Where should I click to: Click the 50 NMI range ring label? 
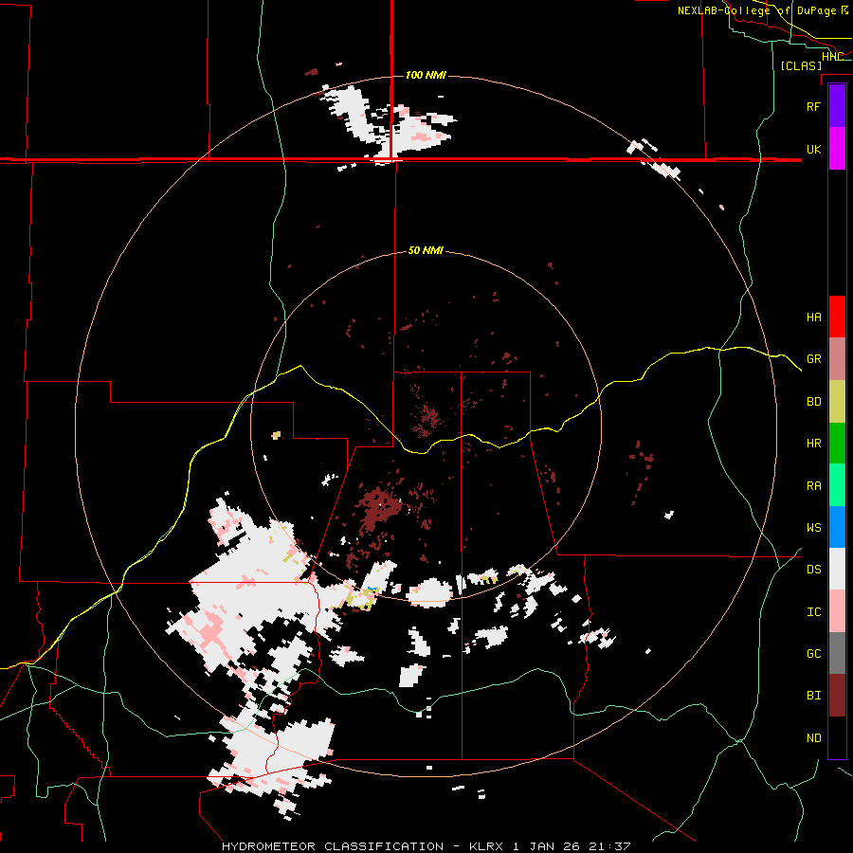(426, 250)
